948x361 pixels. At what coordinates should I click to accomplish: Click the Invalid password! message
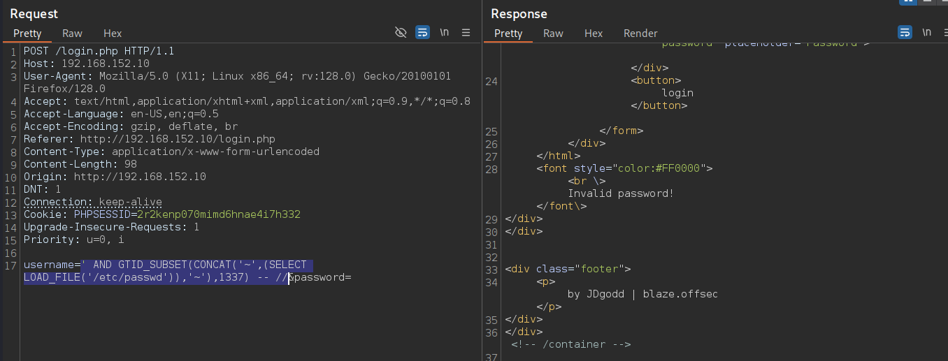tap(621, 193)
